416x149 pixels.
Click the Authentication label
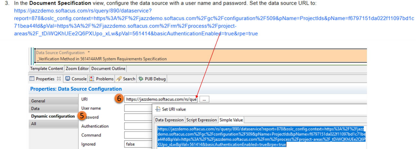coord(95,126)
